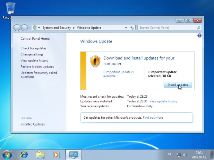Launch Windows Media Player from taskbar
This screenshot has width=214, height=160.
pyautogui.click(x=56, y=155)
